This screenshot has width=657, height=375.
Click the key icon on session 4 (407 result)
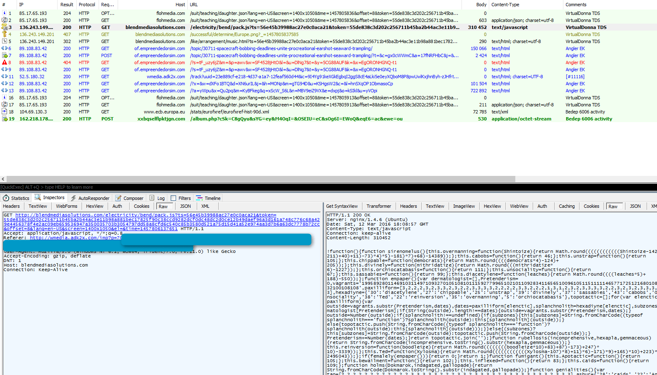tap(5, 34)
